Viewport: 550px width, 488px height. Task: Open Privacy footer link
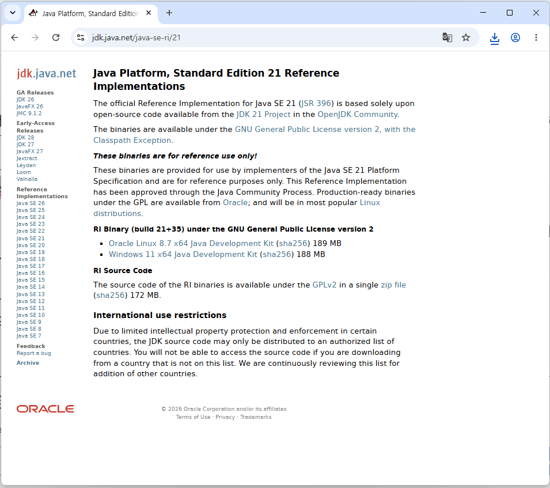coord(225,417)
